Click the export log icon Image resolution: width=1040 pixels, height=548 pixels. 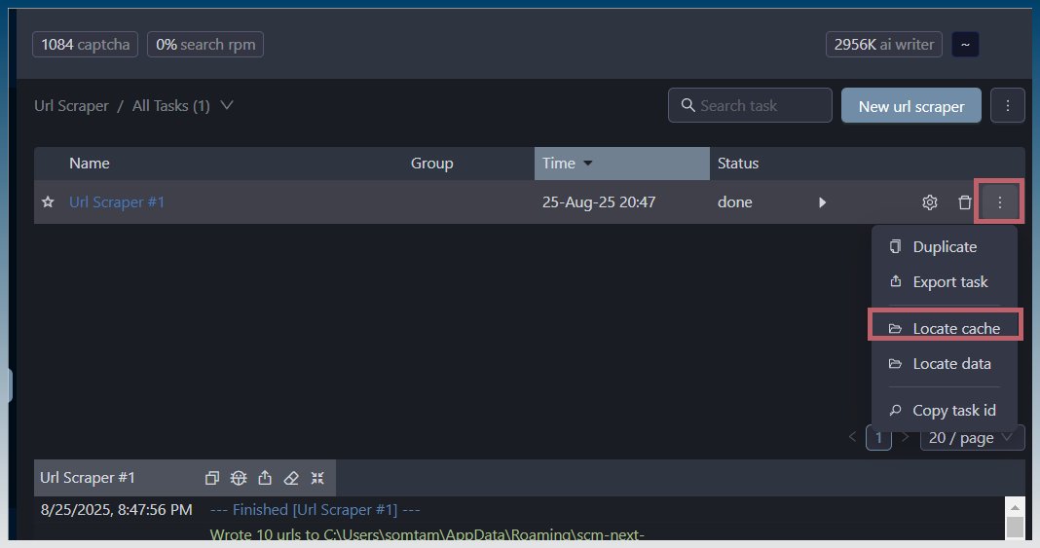tap(265, 478)
